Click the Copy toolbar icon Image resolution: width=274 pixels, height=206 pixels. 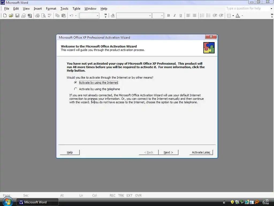point(57,16)
